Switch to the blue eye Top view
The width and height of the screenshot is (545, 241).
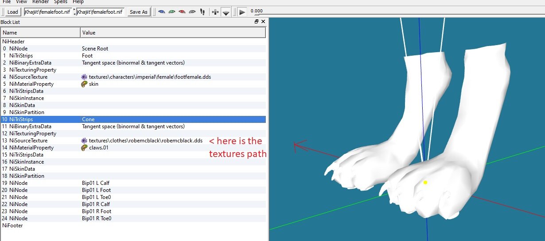tap(161, 12)
